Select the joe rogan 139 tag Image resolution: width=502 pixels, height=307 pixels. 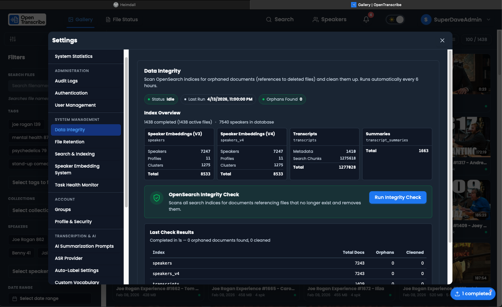(26, 125)
